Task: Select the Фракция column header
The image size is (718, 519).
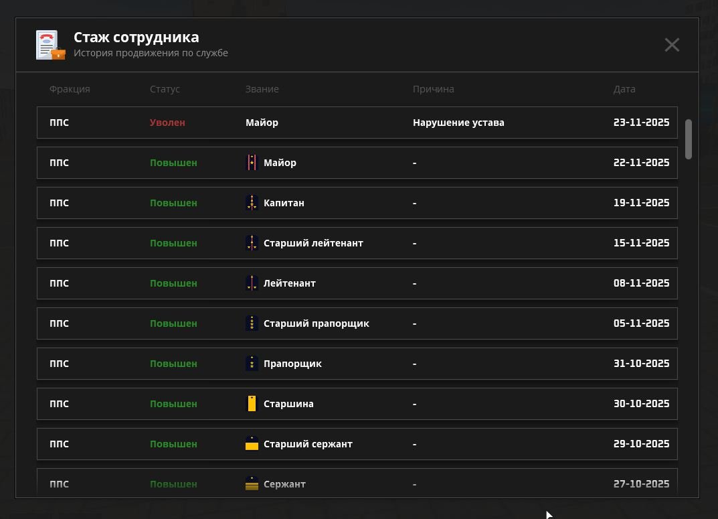Action: coord(70,89)
